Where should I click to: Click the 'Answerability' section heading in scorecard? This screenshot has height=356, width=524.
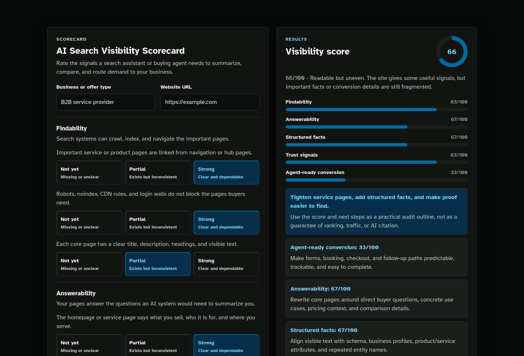tap(76, 293)
